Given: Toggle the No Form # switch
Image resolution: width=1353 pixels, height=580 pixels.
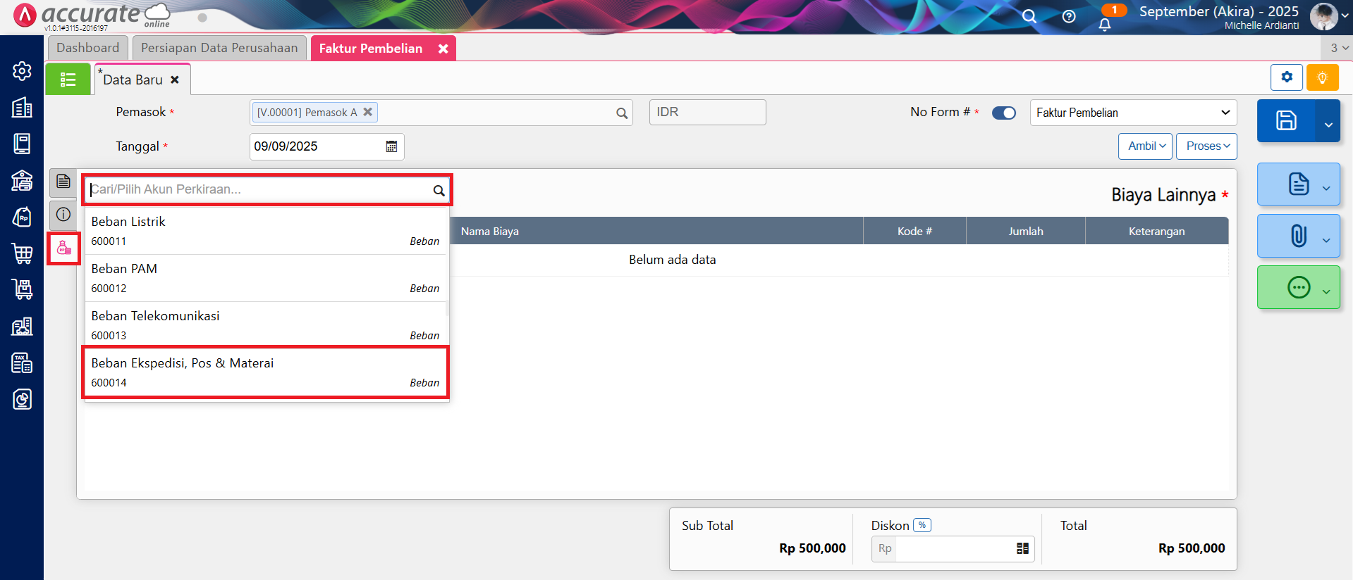Looking at the screenshot, I should 1003,113.
